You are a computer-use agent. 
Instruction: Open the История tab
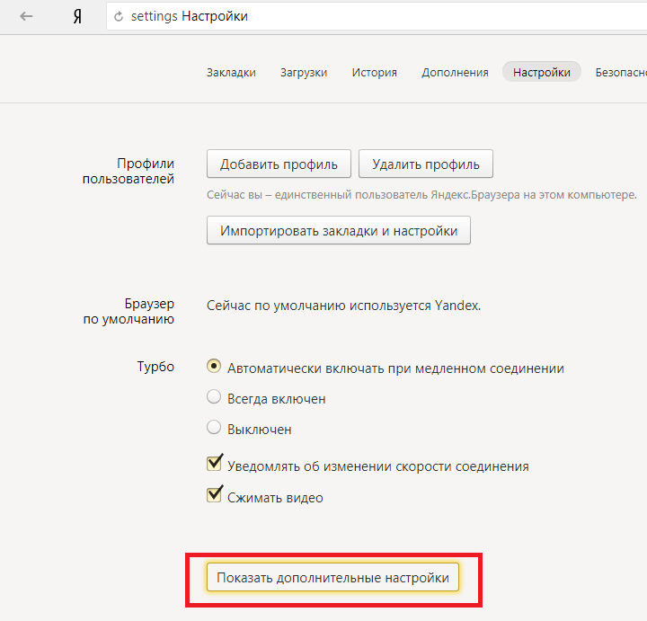click(x=374, y=73)
